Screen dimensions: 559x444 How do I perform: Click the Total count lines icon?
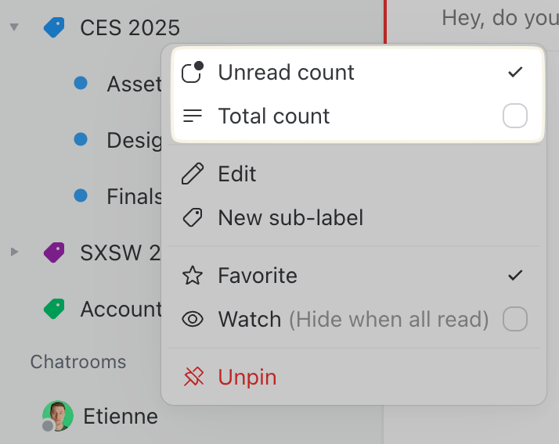(x=193, y=116)
